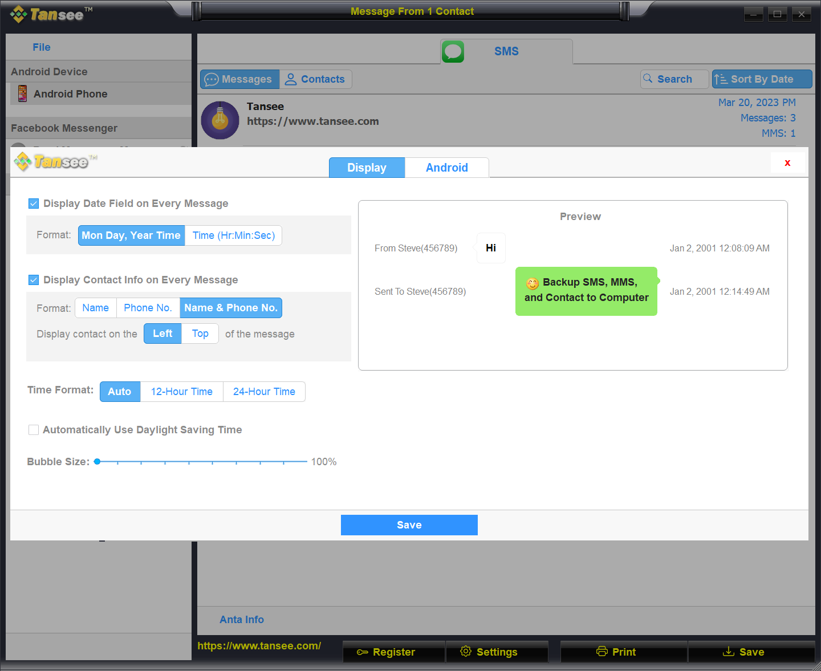Select 24-Hour Time format
Viewport: 821px width, 671px height.
[x=264, y=392]
